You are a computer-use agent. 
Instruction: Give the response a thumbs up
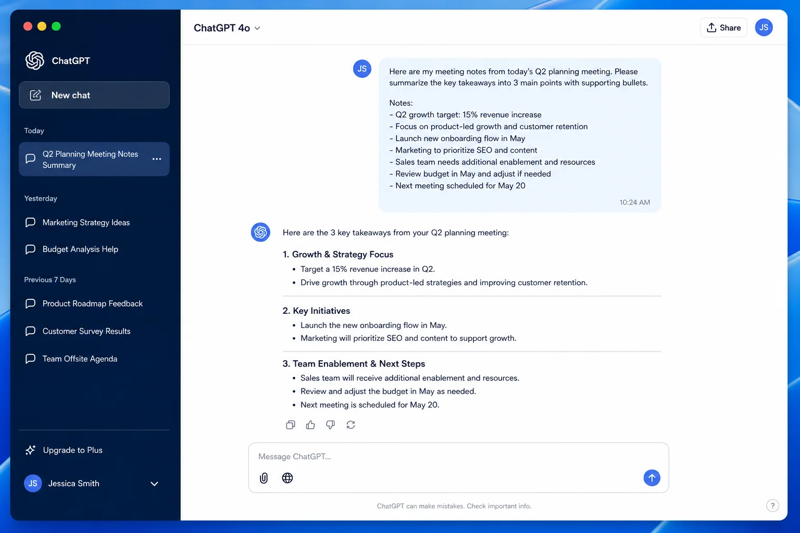coord(310,425)
